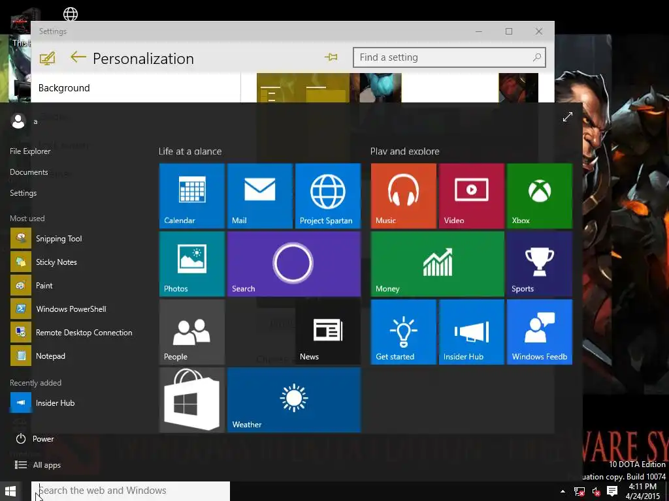Open the Money tile
The height and width of the screenshot is (501, 669).
pos(438,264)
